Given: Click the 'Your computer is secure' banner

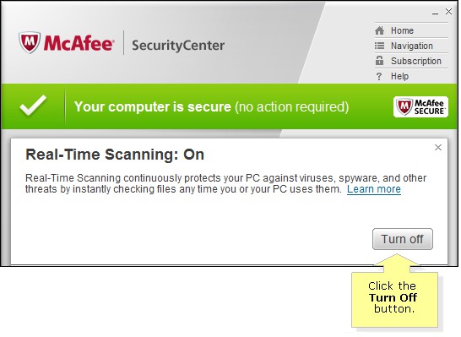Looking at the screenshot, I should click(x=230, y=106).
